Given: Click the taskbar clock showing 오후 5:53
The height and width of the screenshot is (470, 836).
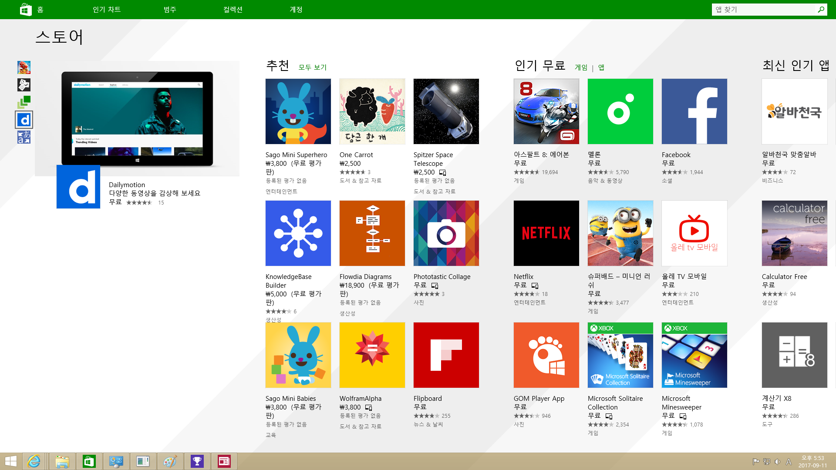Looking at the screenshot, I should point(812,462).
